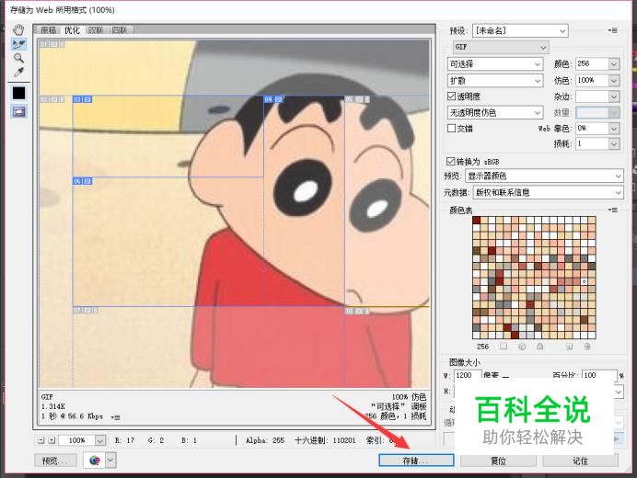
Task: Open the GIF file format dropdown
Action: 501,47
